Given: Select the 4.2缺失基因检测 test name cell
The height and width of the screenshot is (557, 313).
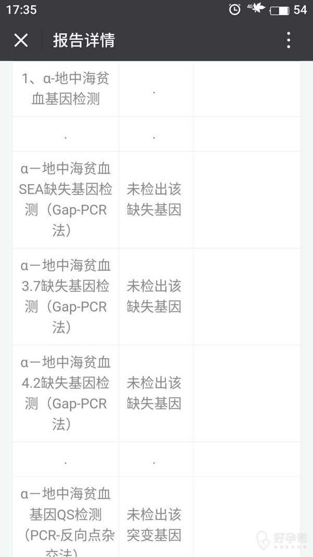Looking at the screenshot, I should 66,393.
